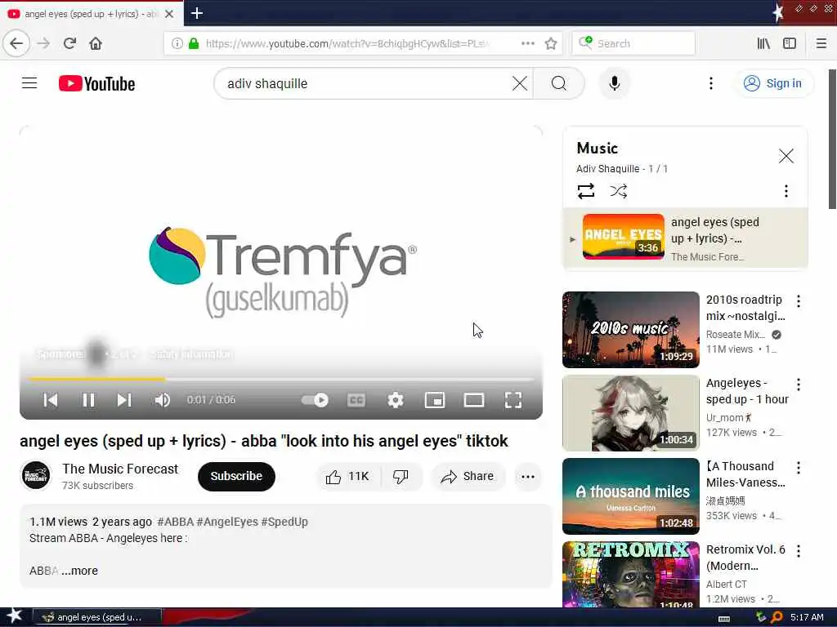The height and width of the screenshot is (627, 837).
Task: Dislike this video
Action: pyautogui.click(x=401, y=476)
